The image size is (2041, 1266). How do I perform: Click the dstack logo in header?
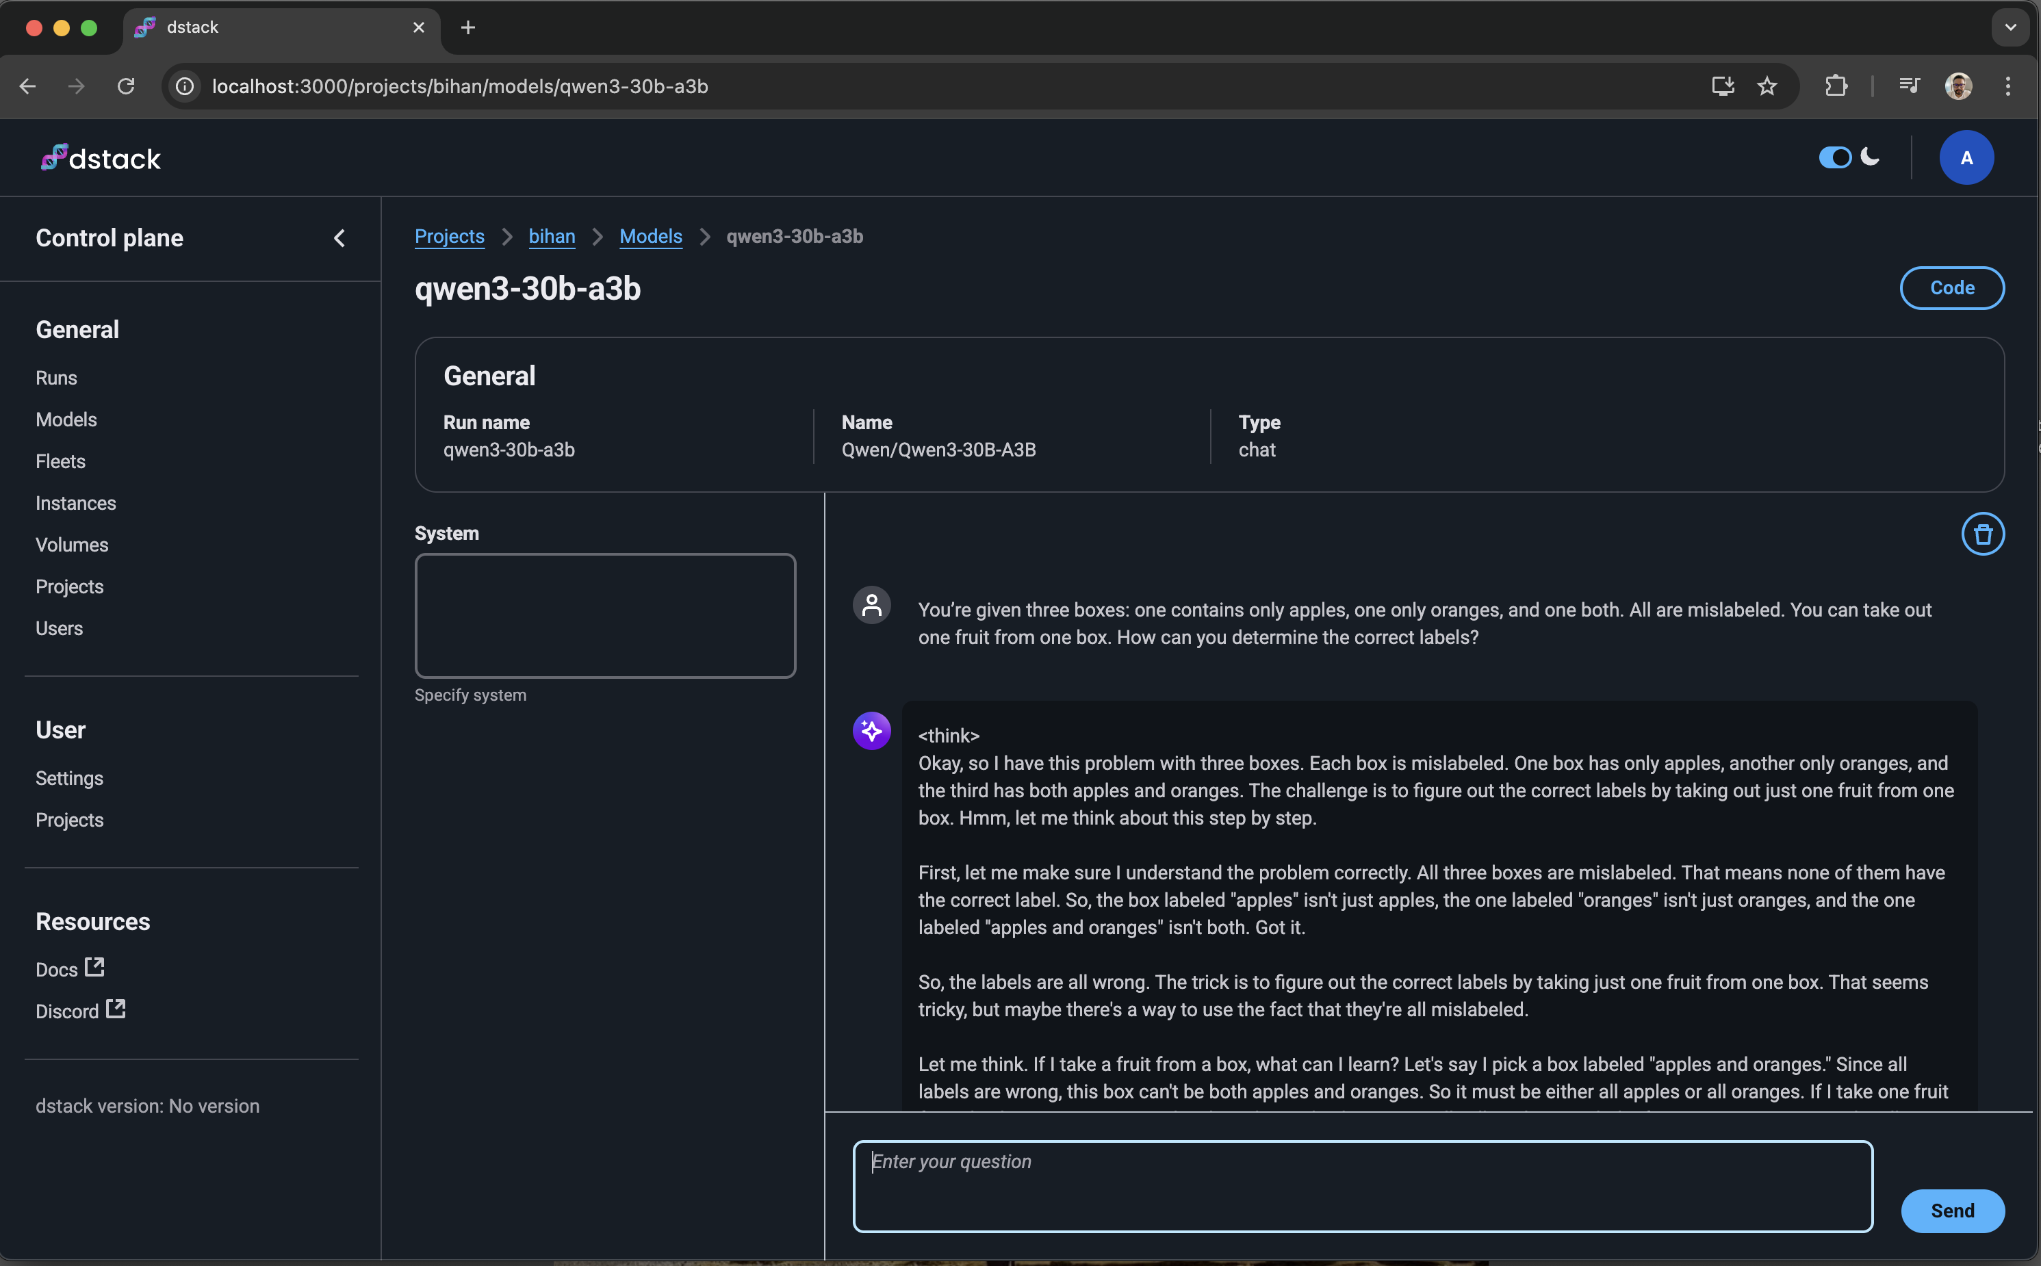(x=101, y=158)
